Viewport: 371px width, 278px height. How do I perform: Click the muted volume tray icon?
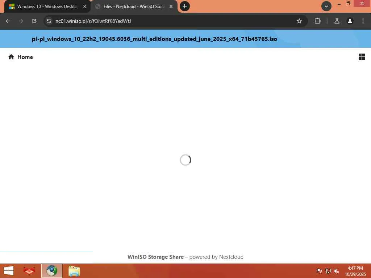(x=337, y=271)
